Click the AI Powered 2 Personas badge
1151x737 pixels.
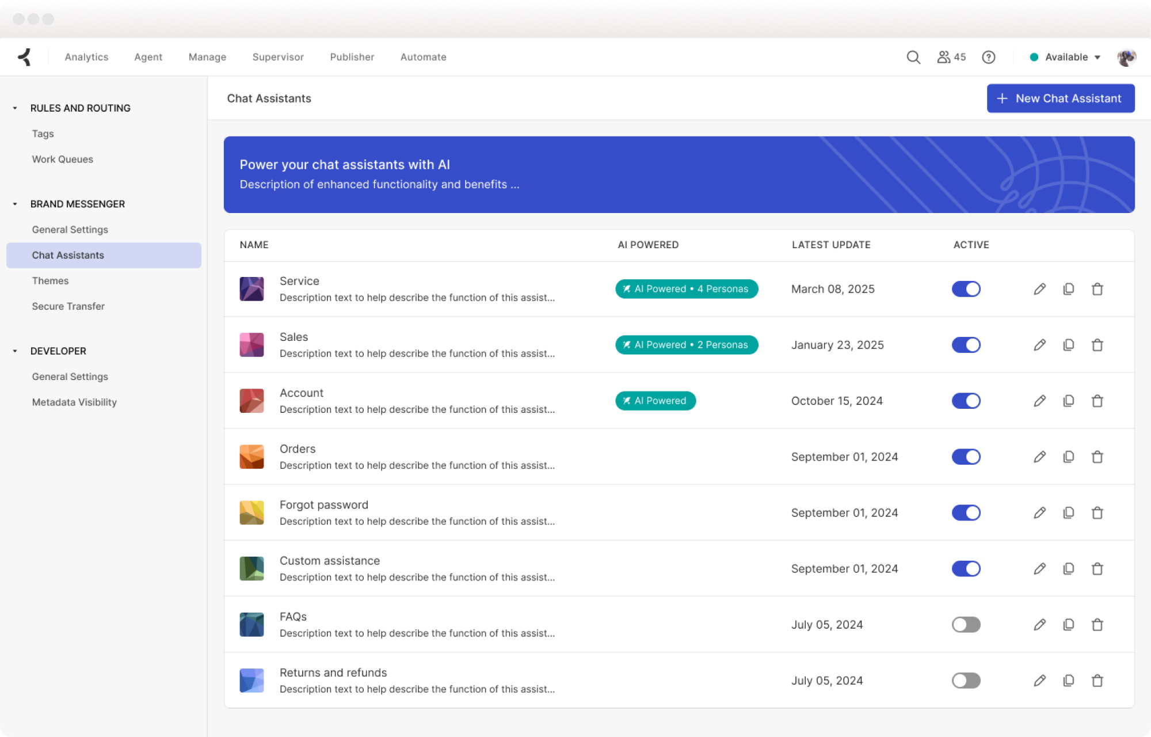[x=687, y=345]
